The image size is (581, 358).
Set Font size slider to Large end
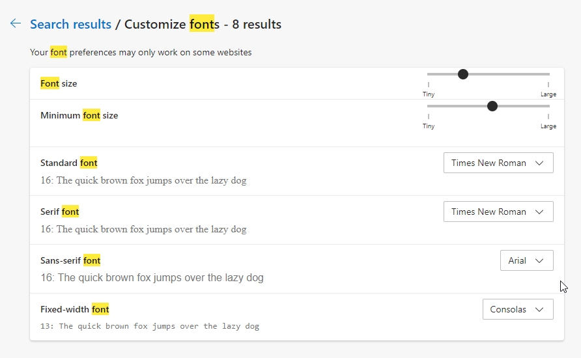(x=548, y=74)
